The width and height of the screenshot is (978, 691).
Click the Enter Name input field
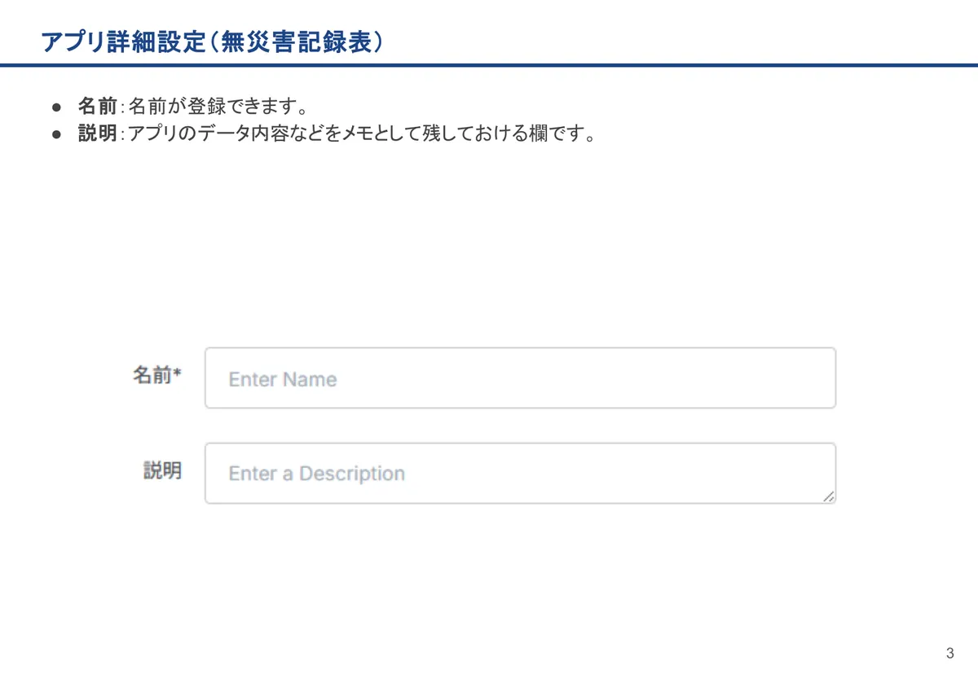(520, 378)
